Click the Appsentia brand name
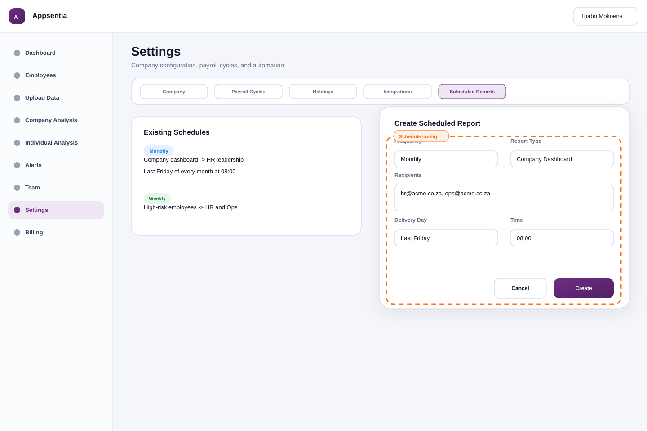This screenshot has width=647, height=431. click(x=49, y=16)
